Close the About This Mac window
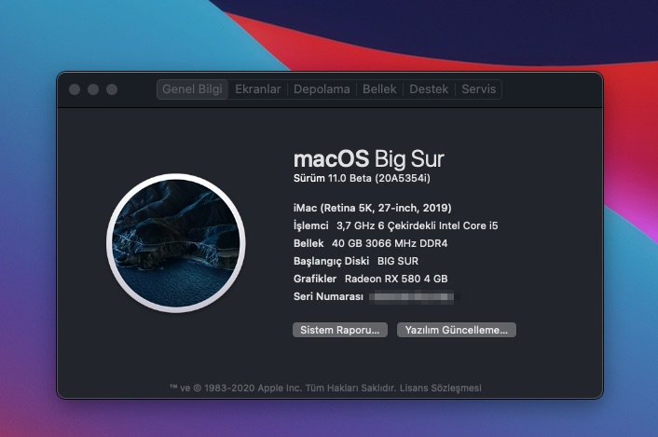 point(75,89)
